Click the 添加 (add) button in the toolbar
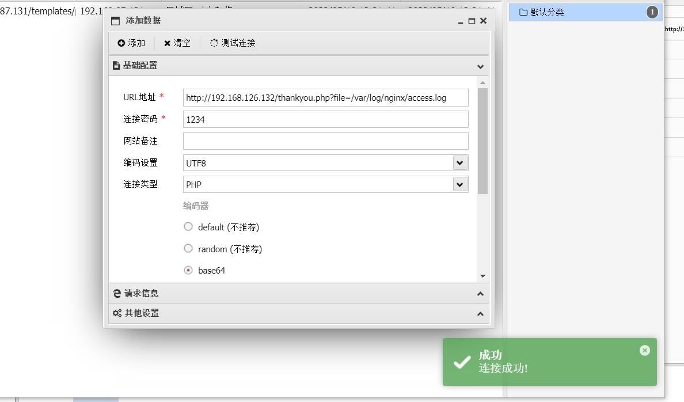 pyautogui.click(x=131, y=43)
